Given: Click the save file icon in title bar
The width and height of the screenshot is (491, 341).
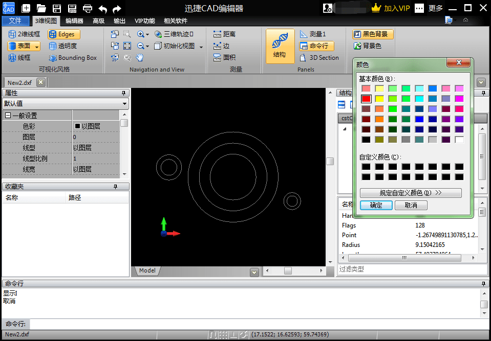Looking at the screenshot, I should coord(57,9).
